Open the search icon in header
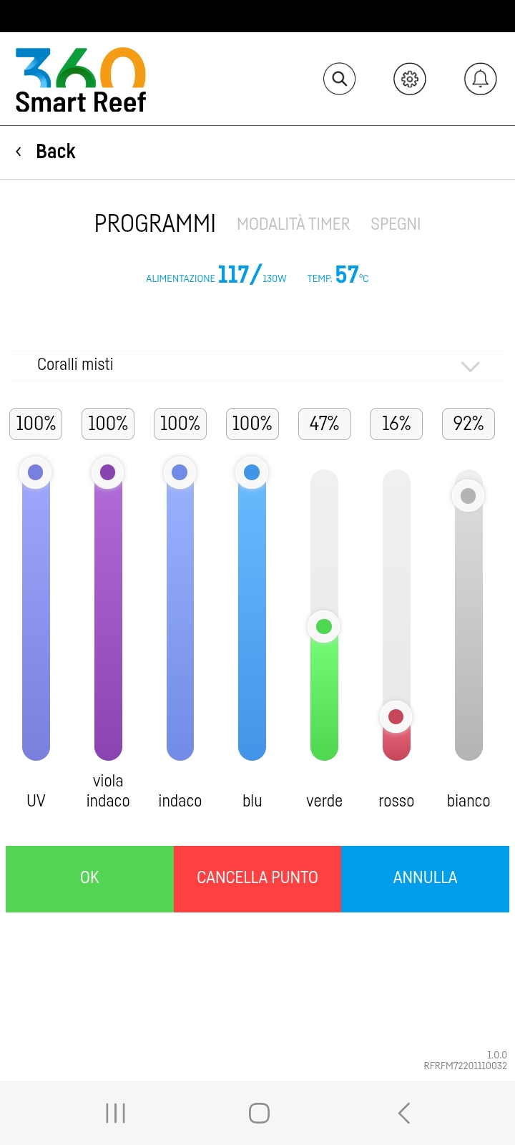The image size is (515, 1145). click(x=339, y=79)
